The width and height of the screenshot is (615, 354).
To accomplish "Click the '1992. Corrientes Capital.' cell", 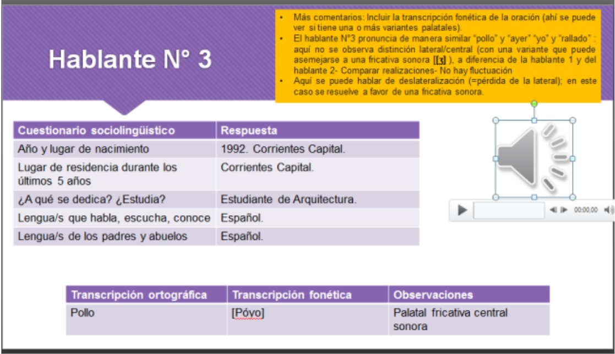I will [283, 149].
